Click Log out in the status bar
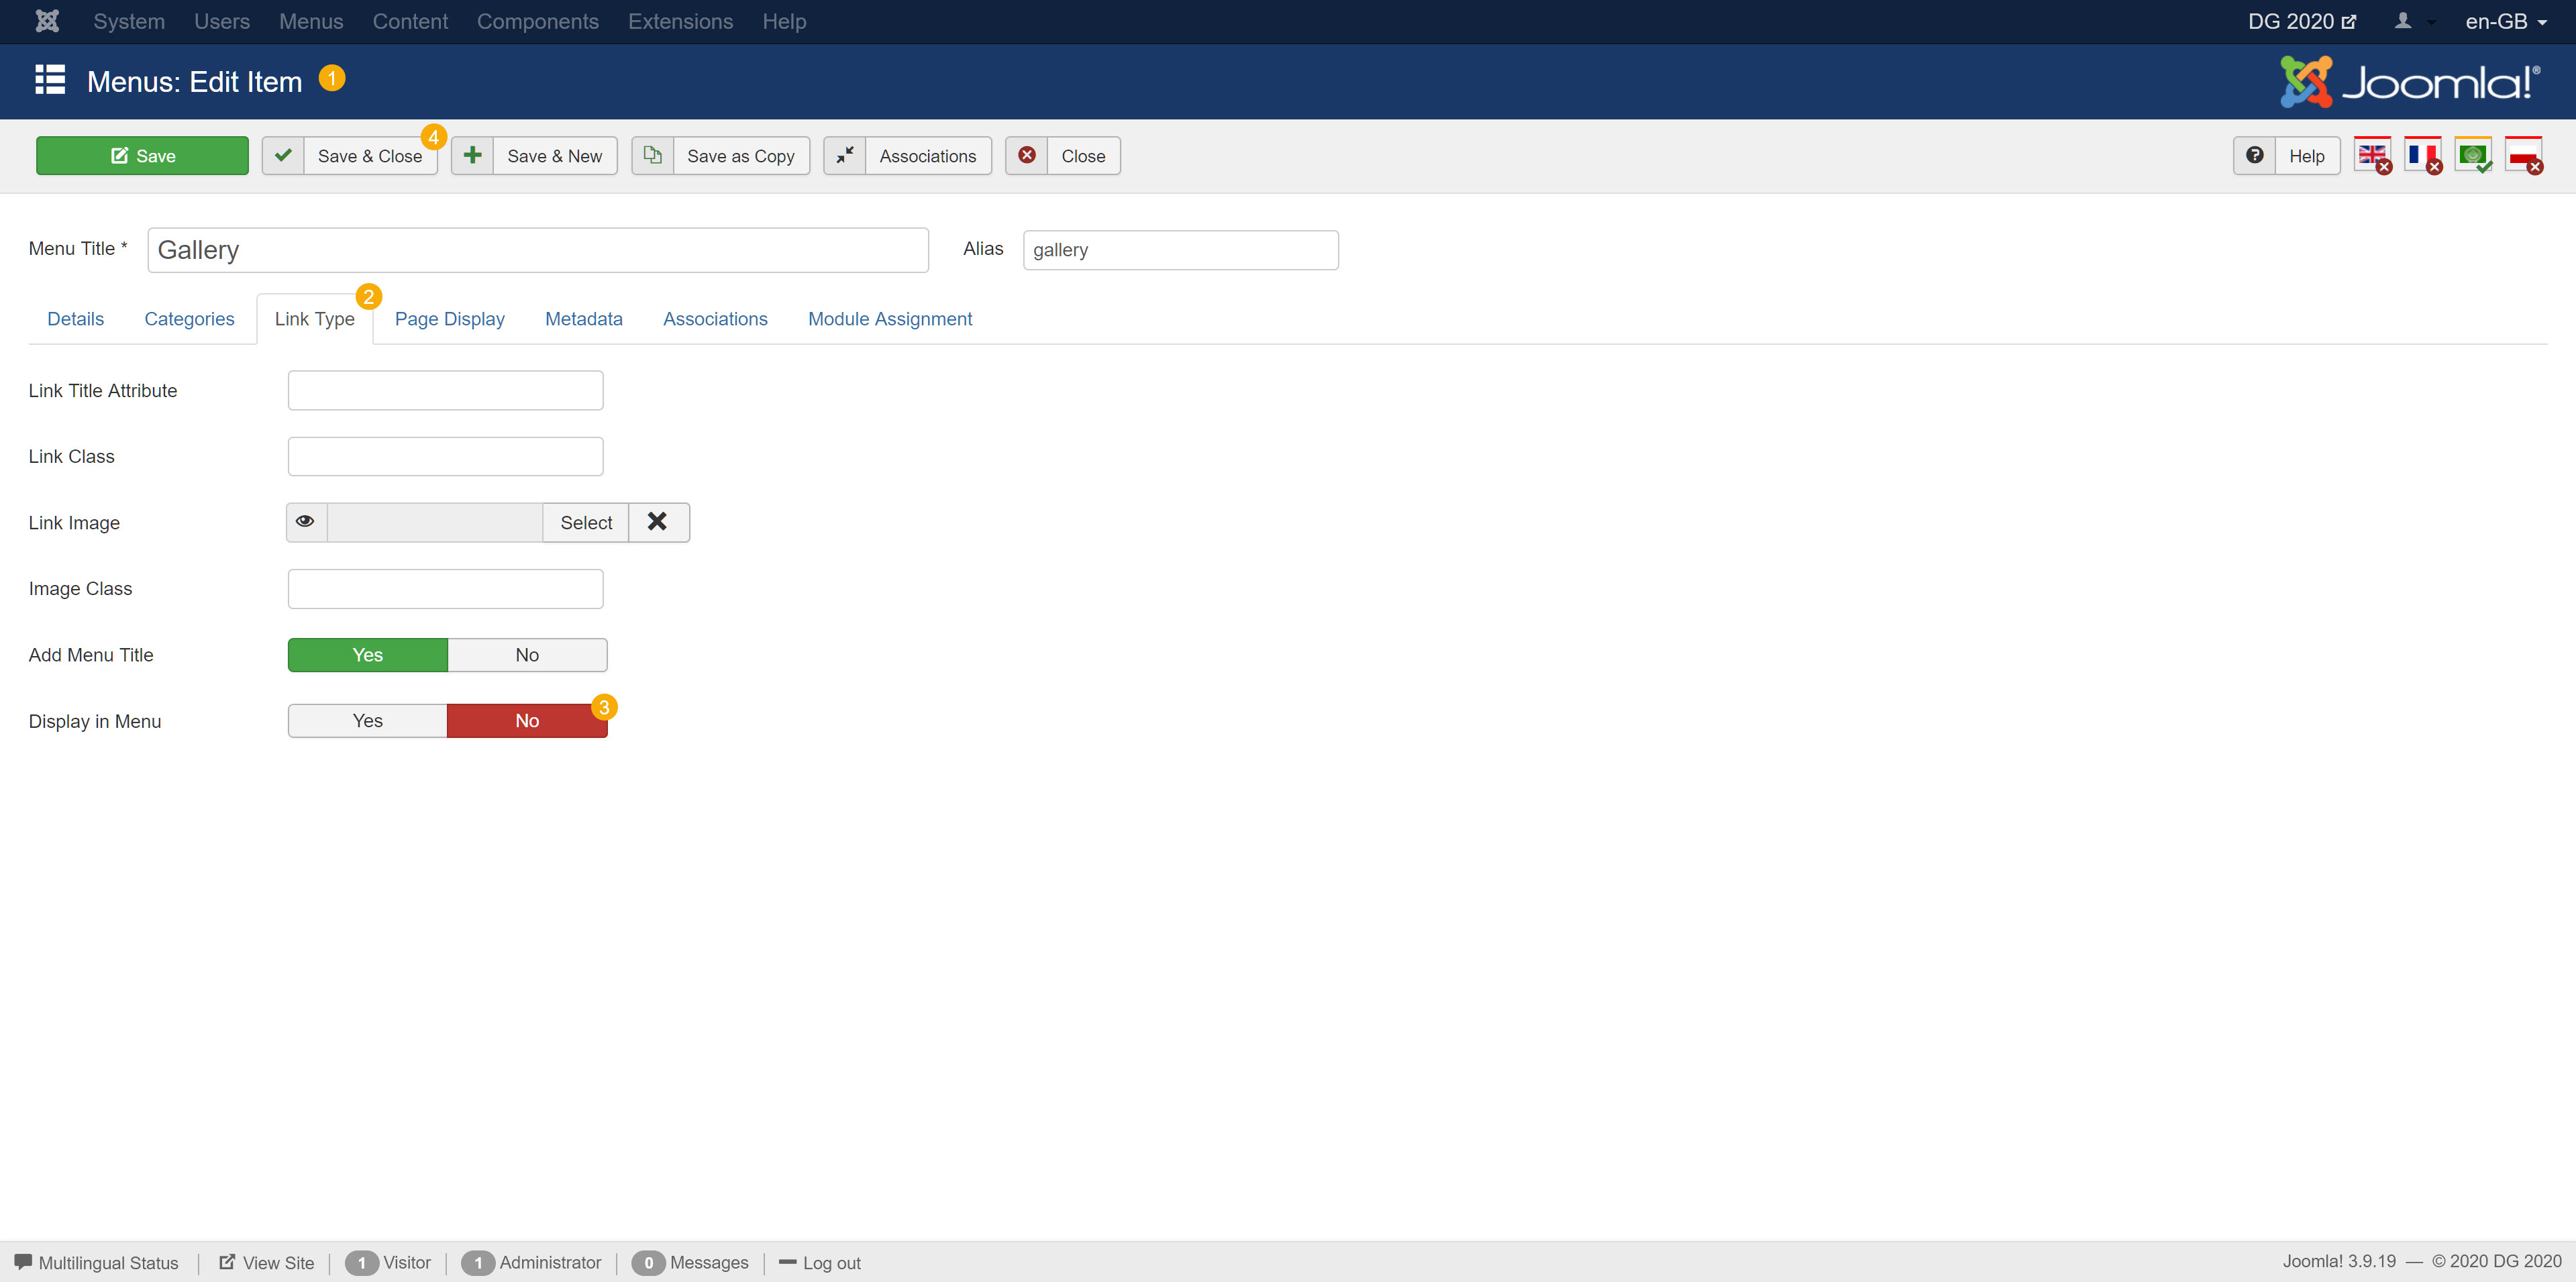The image size is (2576, 1282). [820, 1263]
